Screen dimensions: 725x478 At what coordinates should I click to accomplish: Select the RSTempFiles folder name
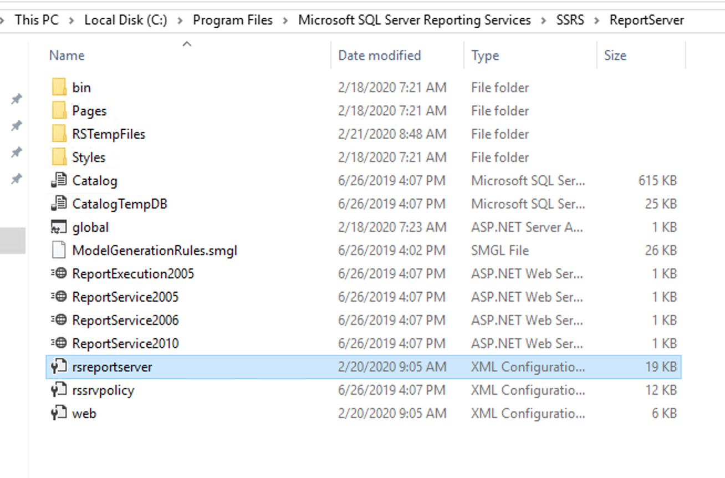(x=109, y=134)
